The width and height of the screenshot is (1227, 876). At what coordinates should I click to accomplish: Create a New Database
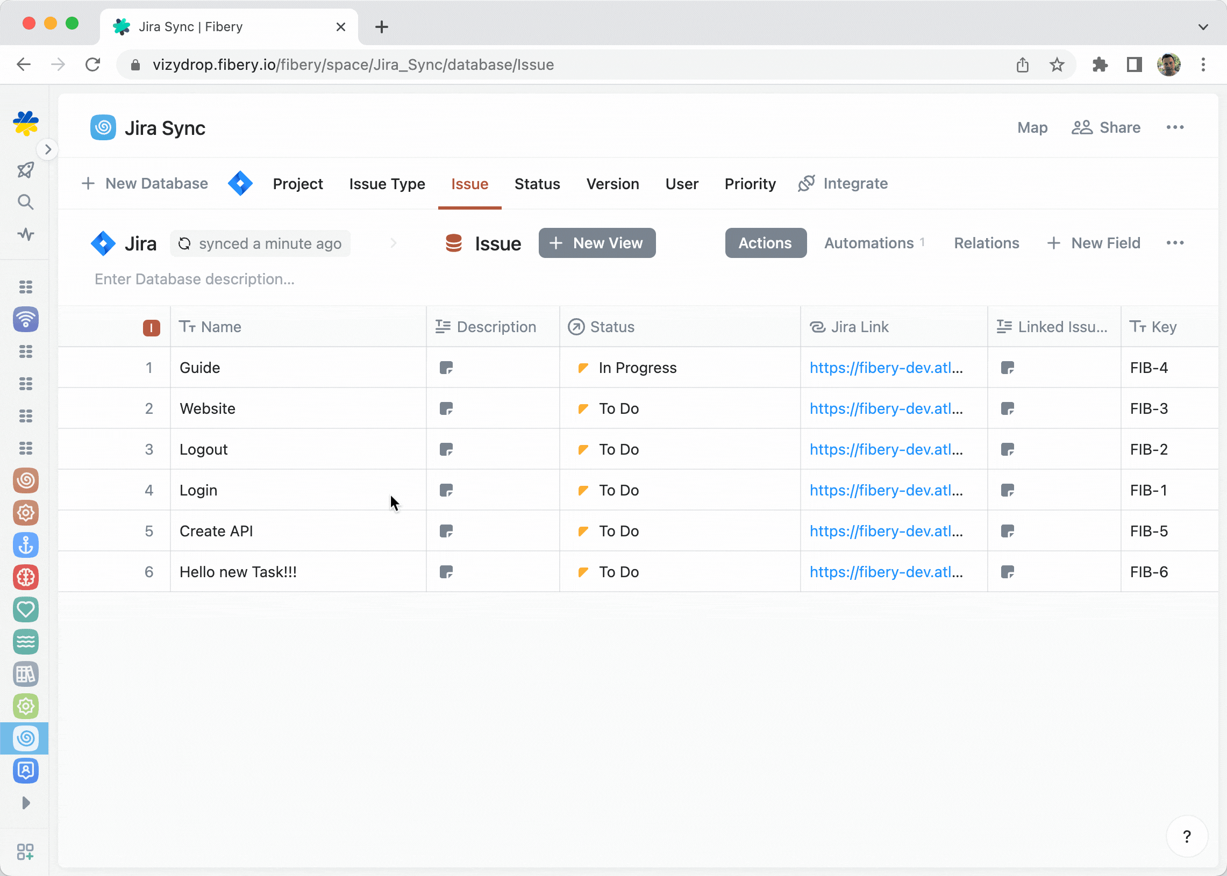click(x=145, y=184)
